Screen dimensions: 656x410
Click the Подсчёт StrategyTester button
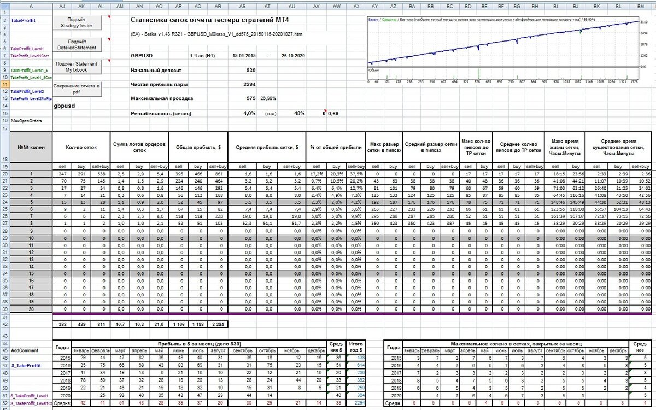click(x=77, y=22)
